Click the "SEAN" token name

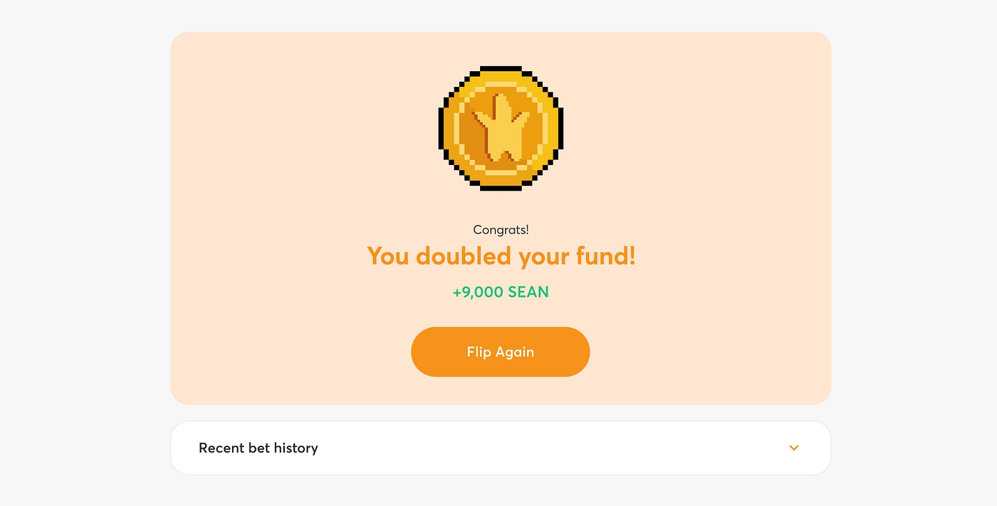pos(528,292)
